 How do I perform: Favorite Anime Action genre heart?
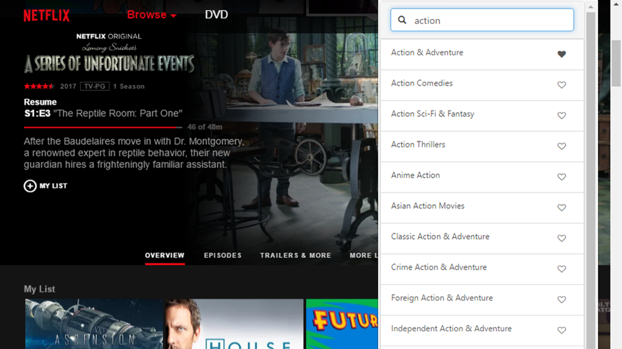561,177
